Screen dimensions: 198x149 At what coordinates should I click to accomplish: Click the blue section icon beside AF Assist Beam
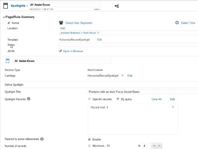[x=8, y=61]
